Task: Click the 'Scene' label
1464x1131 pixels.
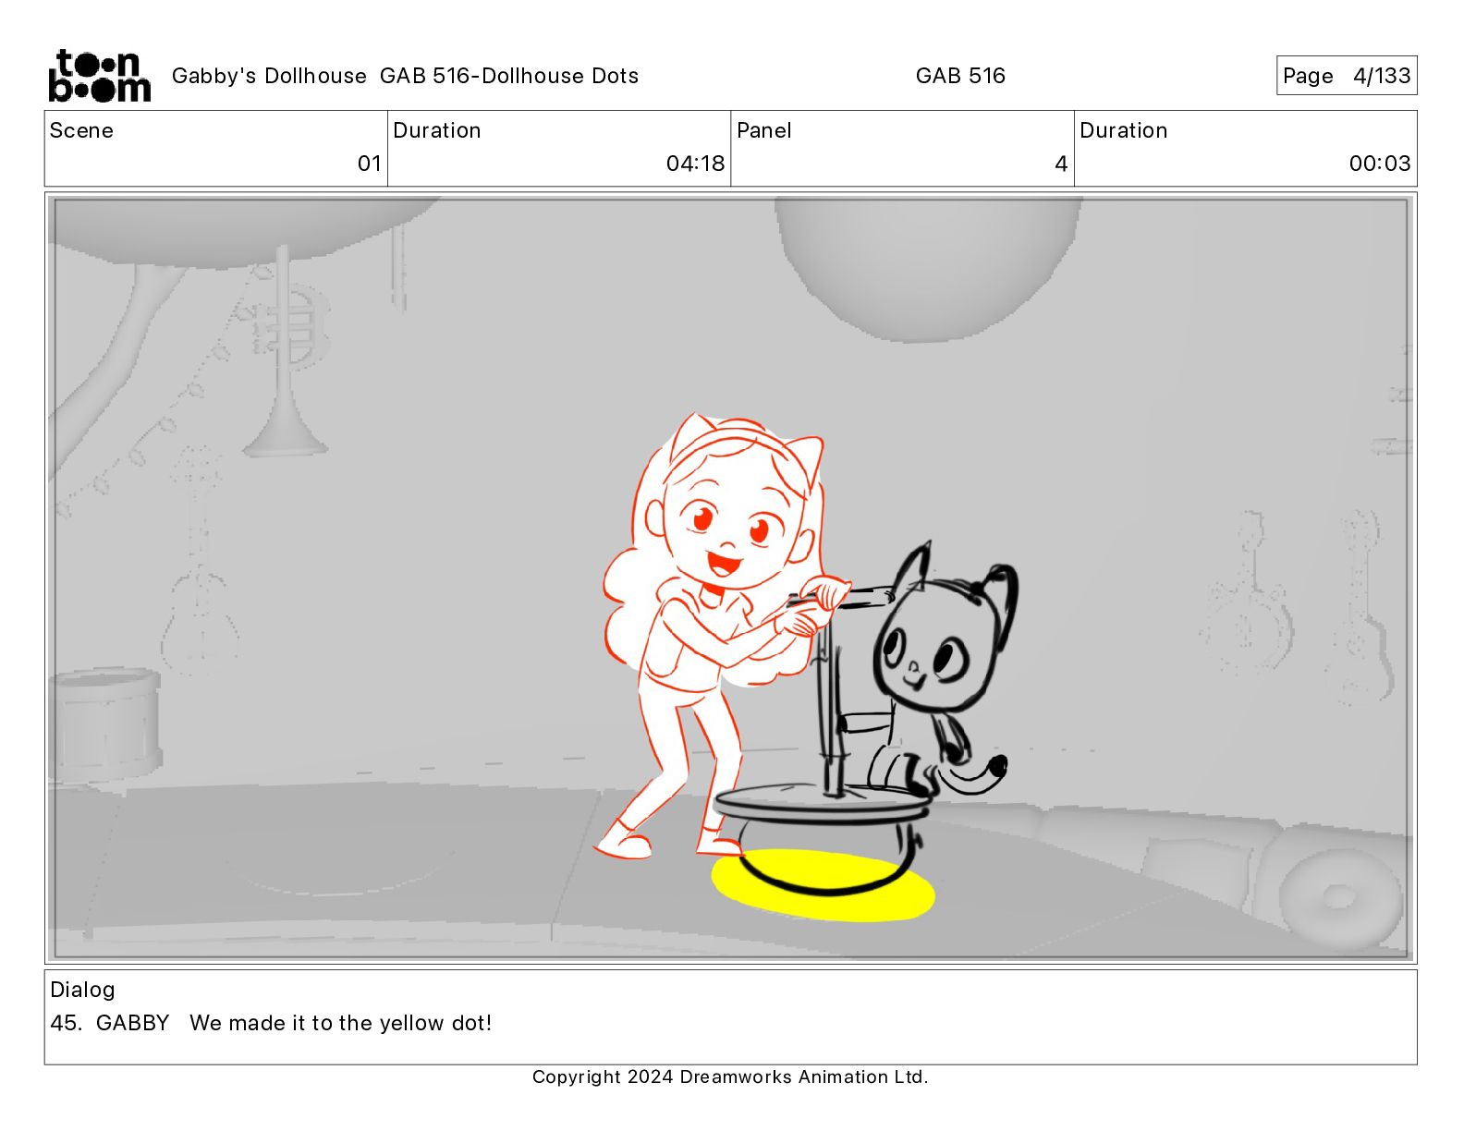Action: click(x=81, y=130)
